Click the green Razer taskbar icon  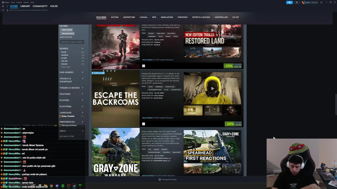(80, 186)
